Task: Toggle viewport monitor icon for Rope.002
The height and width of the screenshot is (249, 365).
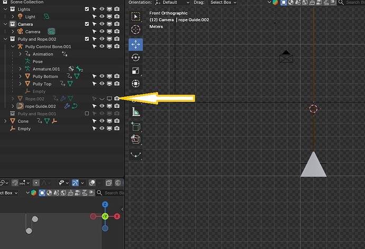Action: (x=109, y=99)
